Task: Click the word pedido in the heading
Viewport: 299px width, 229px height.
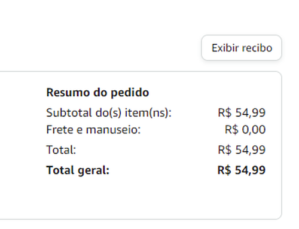Action: coord(130,93)
